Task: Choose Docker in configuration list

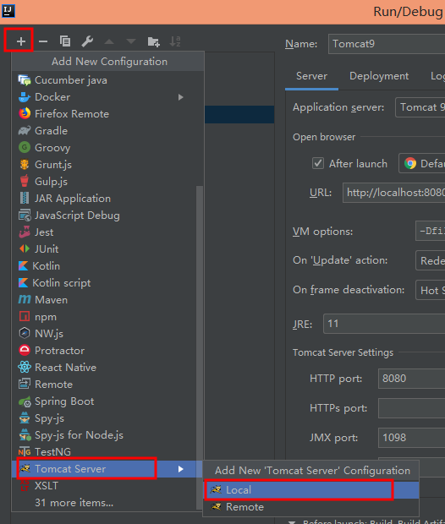Action: tap(107, 97)
